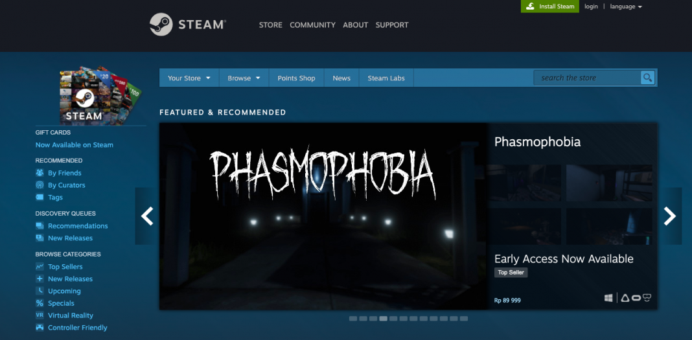Click the Specials percent icon
The width and height of the screenshot is (692, 340).
(40, 303)
